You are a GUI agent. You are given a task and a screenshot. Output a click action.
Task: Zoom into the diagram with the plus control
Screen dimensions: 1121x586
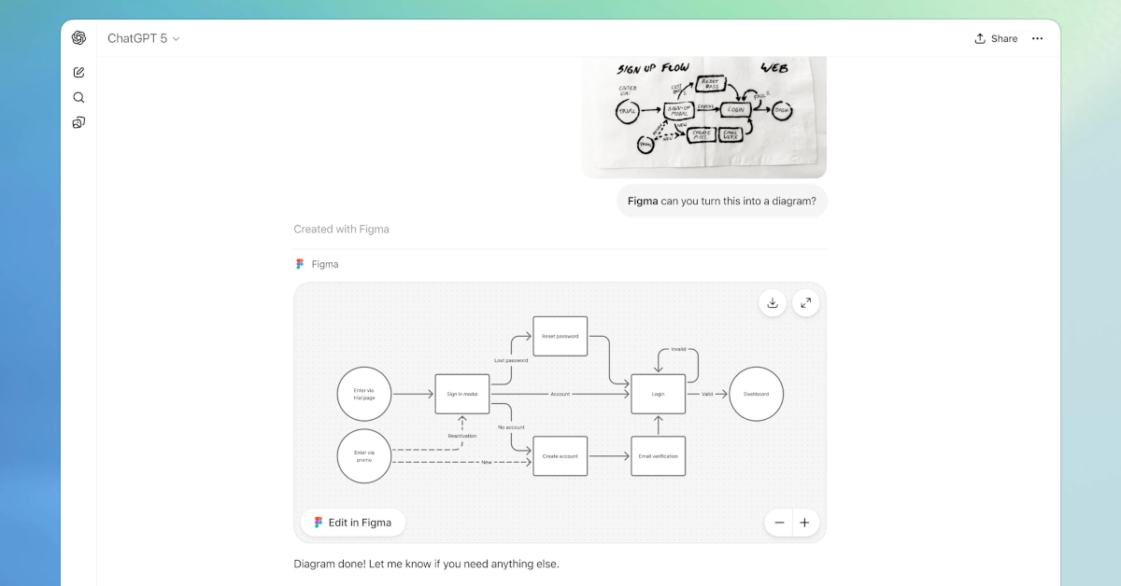[804, 522]
